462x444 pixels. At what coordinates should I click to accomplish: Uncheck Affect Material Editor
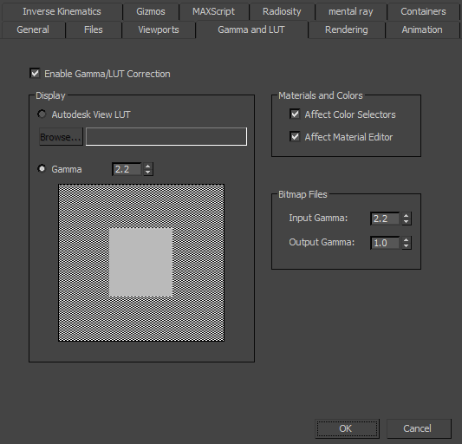(295, 136)
